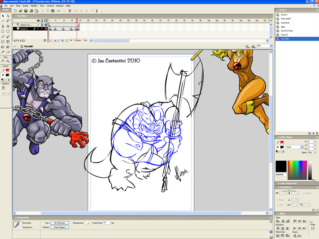Unlock the Action Sa... layer

tap(42, 25)
